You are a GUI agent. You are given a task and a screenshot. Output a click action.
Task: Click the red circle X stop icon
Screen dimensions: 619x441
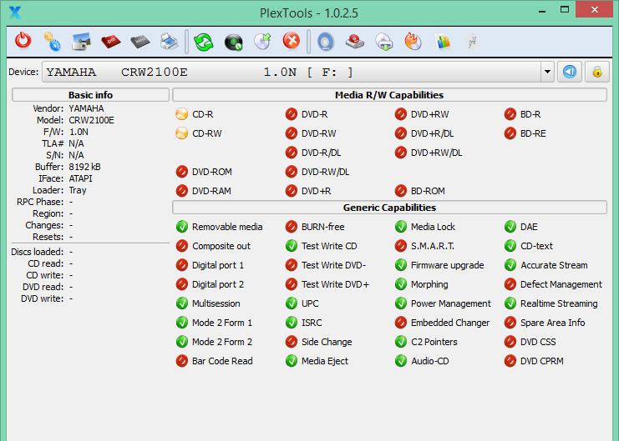coord(292,41)
